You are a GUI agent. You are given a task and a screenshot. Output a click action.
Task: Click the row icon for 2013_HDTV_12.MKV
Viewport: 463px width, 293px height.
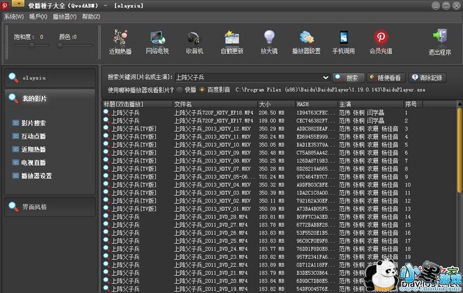106,128
